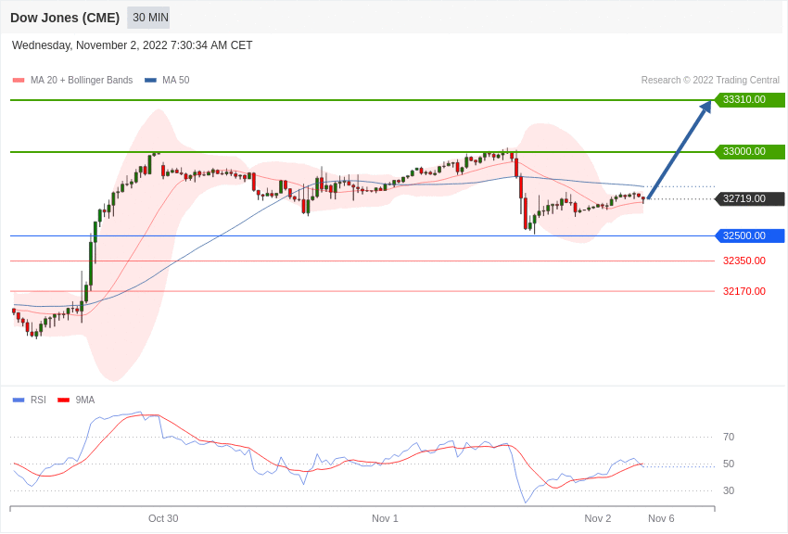The width and height of the screenshot is (788, 534).
Task: Click the Nov 1 date axis marker
Action: pyautogui.click(x=385, y=518)
